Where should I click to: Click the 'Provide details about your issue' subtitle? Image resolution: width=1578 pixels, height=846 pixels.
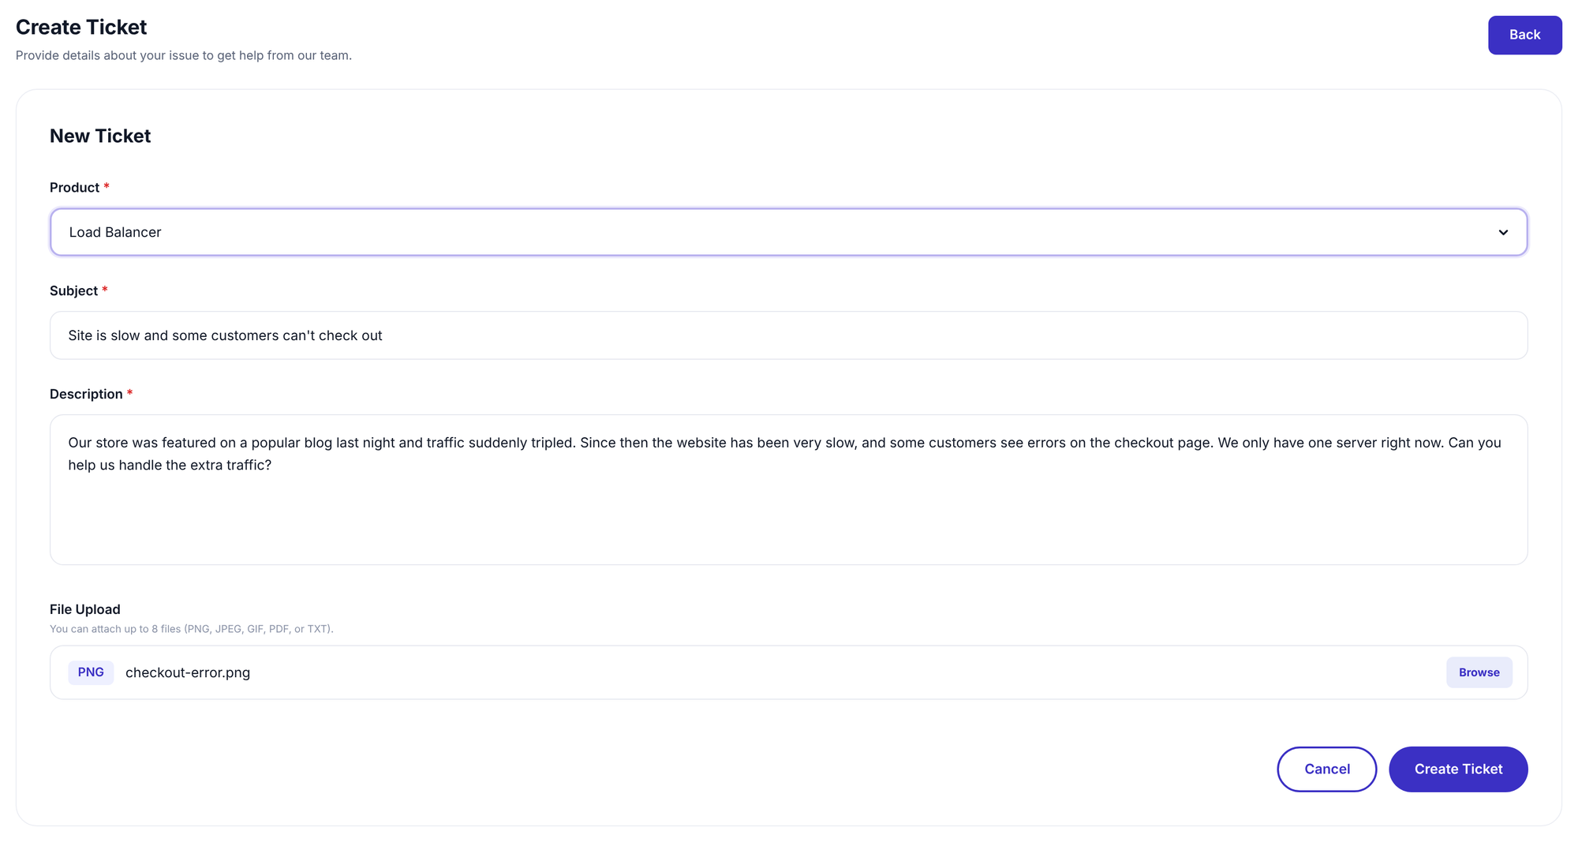pos(184,55)
